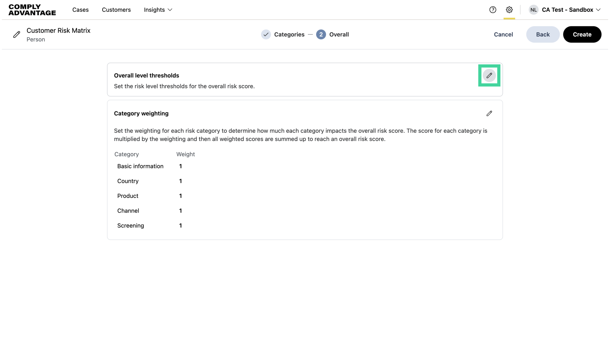
Task: Click the NL user avatar
Action: [533, 10]
